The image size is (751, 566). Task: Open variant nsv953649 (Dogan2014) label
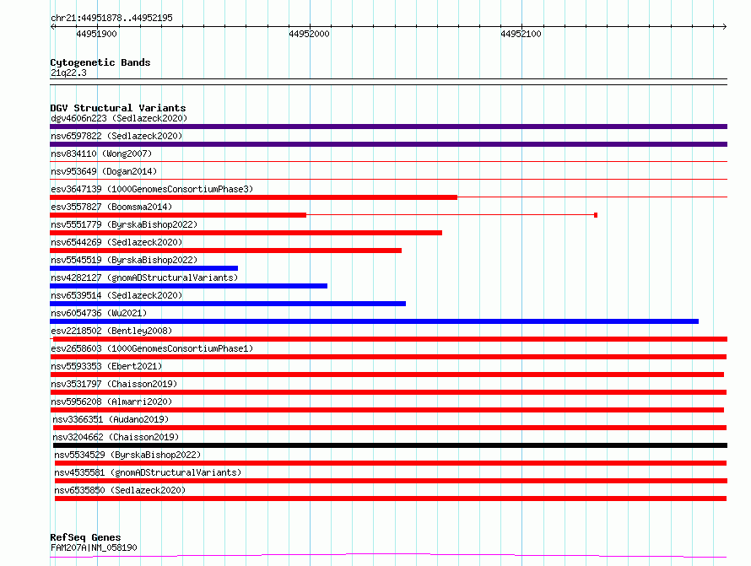[x=104, y=171]
